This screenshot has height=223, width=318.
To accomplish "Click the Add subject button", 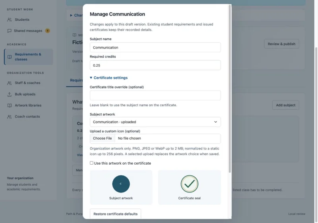I will tap(285, 105).
